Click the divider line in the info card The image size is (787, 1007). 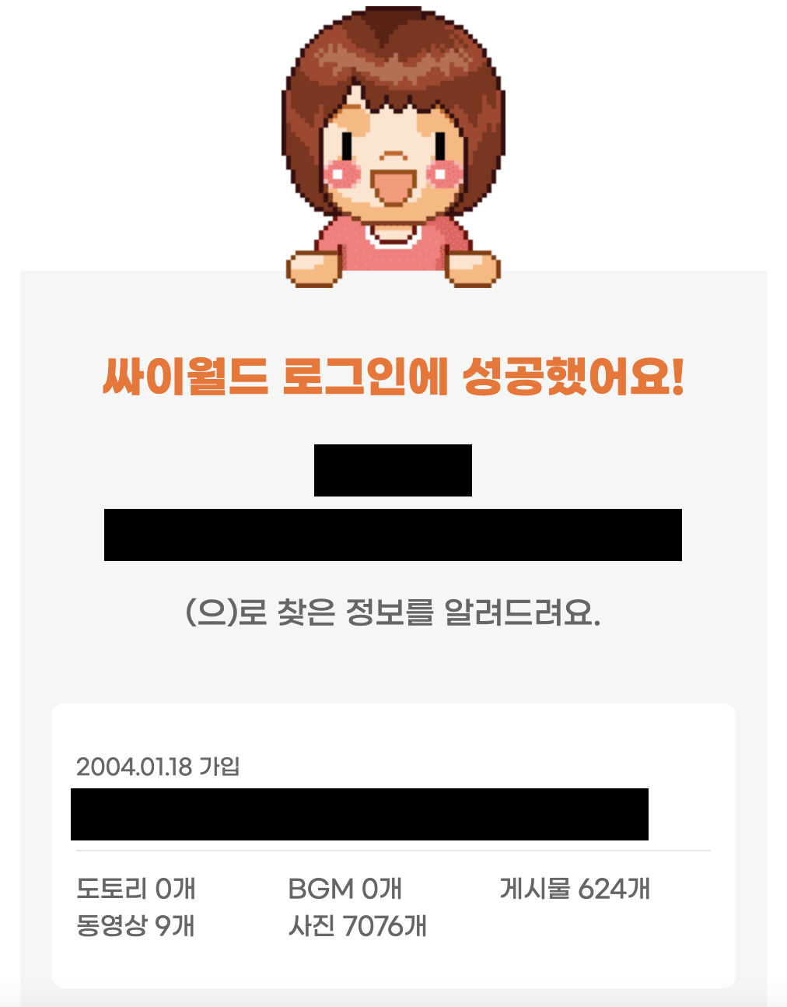393,851
